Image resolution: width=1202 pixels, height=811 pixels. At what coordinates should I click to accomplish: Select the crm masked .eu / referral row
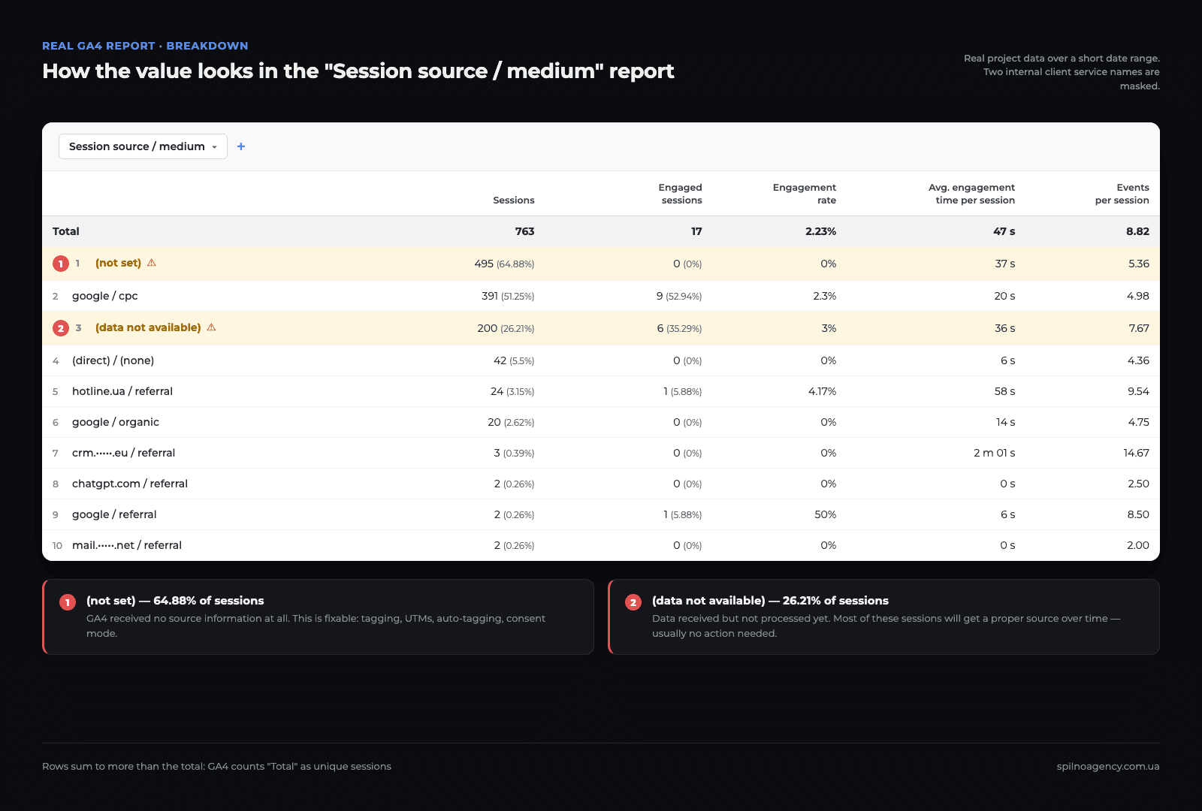point(601,453)
